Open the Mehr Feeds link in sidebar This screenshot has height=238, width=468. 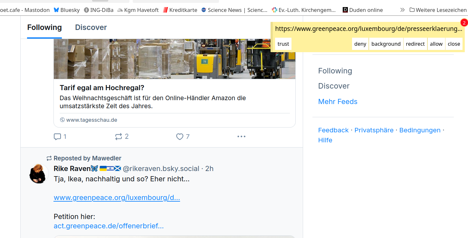pyautogui.click(x=338, y=101)
